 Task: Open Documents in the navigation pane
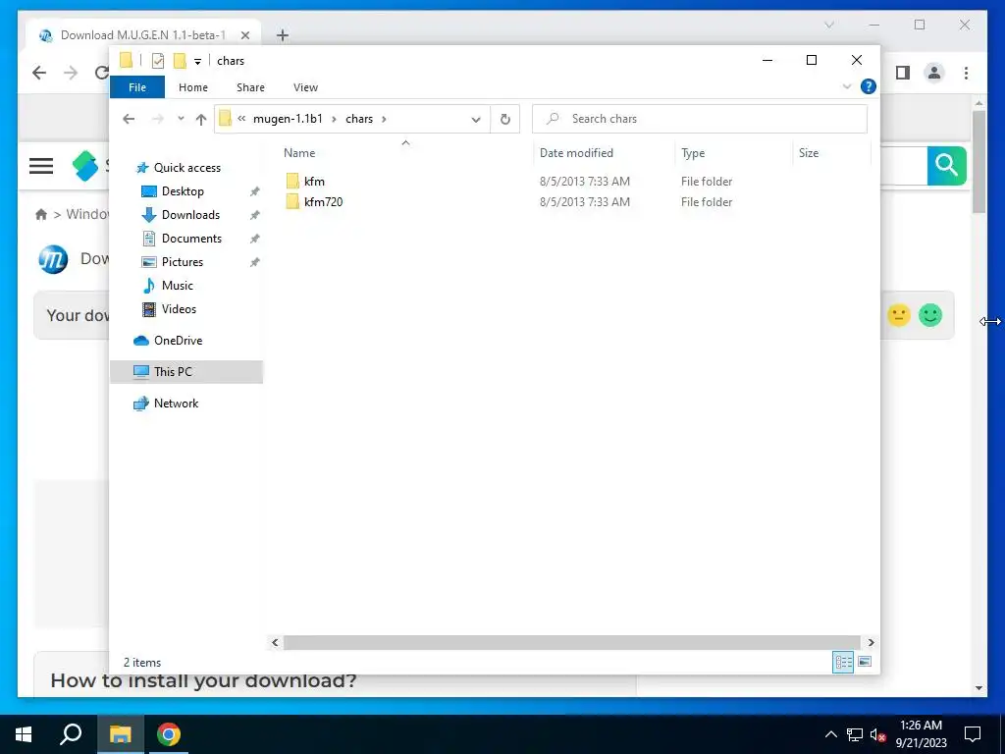coord(191,239)
